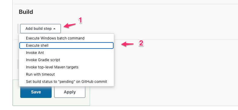This screenshot has height=110, width=238.
Task: Click the caret arrow on Add build step
Action: (54, 29)
